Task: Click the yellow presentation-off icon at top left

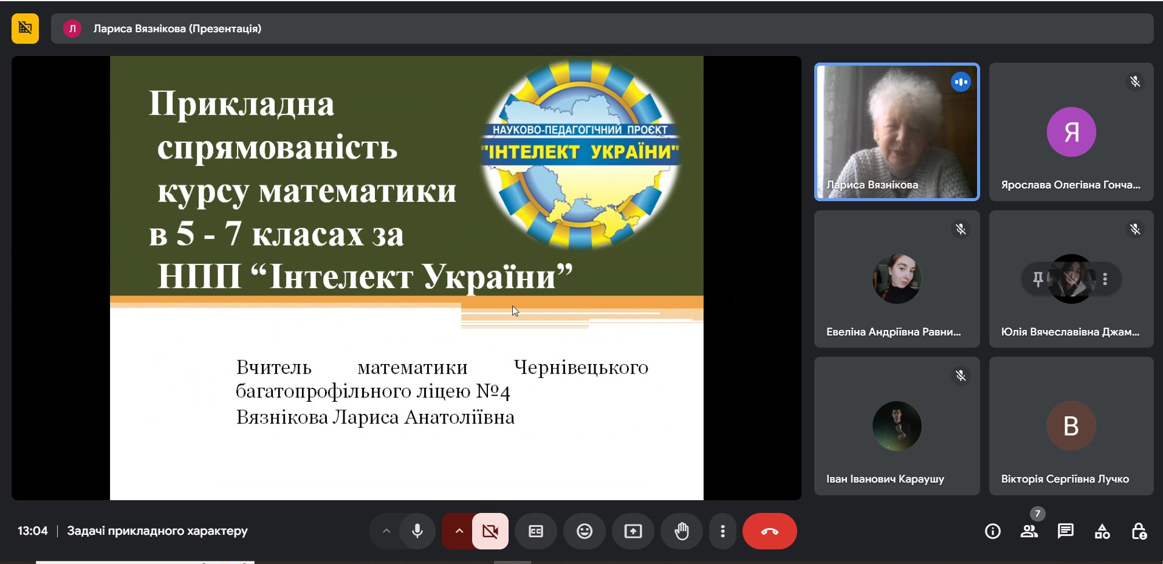Action: tap(25, 29)
